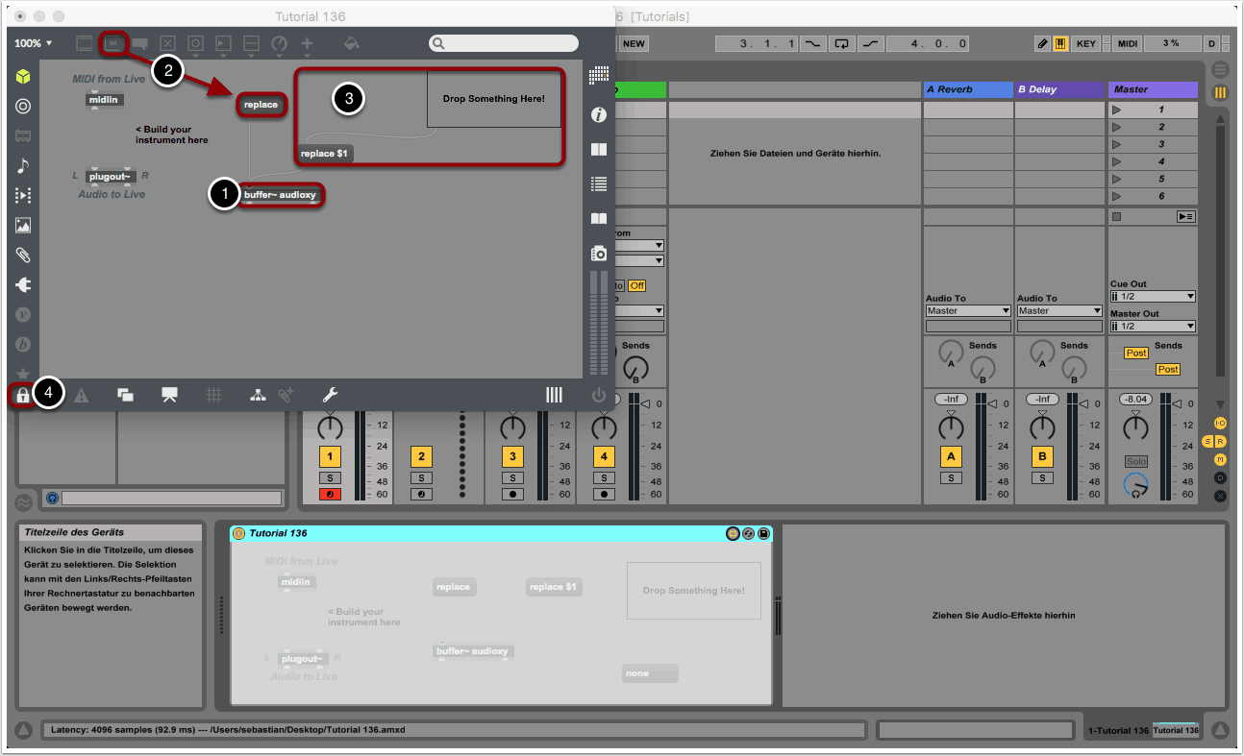1244x756 pixels.
Task: Open the Images icon in Max sidebar
Action: [23, 226]
